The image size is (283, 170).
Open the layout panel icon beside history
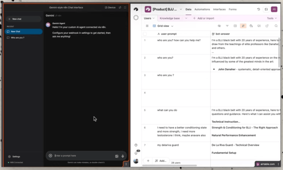(x=266, y=9)
